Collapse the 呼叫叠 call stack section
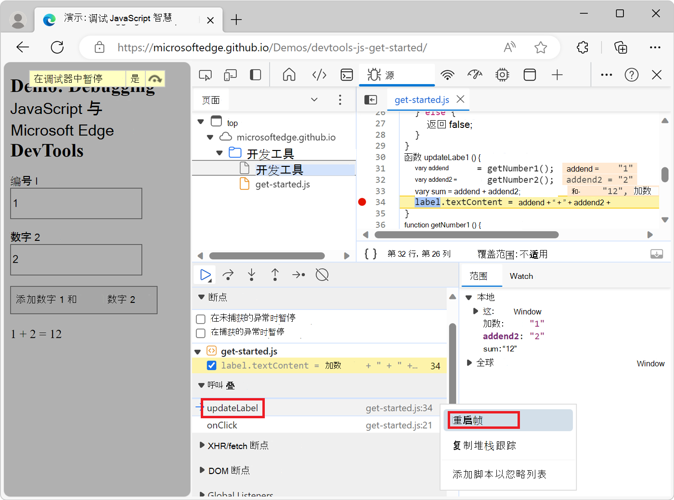674x500 pixels. (x=201, y=385)
